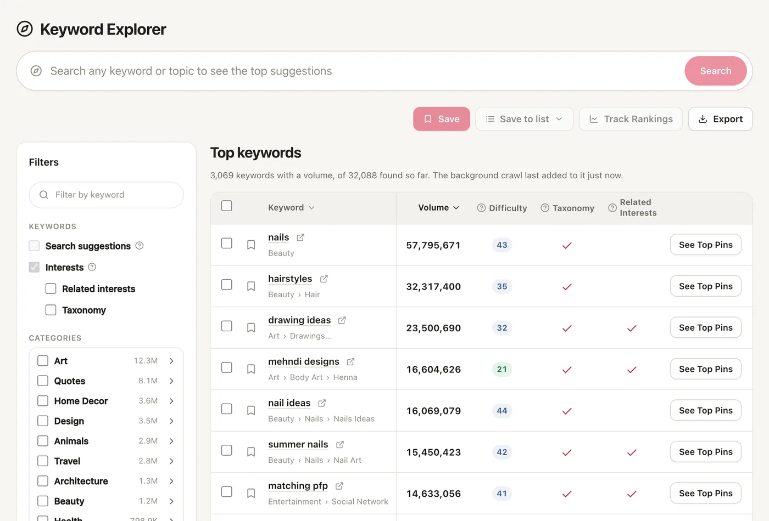This screenshot has width=769, height=521.
Task: Click Interests help question icon
Action: tap(92, 267)
